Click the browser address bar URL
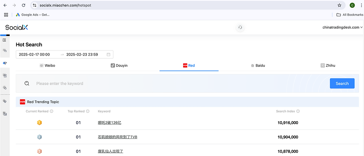The height and width of the screenshot is (156, 364). [x=65, y=5]
